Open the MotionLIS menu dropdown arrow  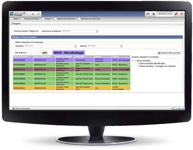(28, 14)
